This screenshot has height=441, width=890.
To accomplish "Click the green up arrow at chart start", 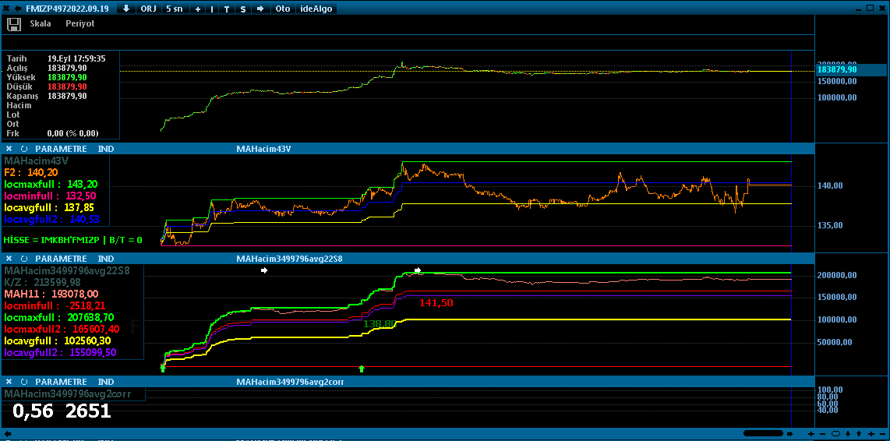I will [x=163, y=369].
